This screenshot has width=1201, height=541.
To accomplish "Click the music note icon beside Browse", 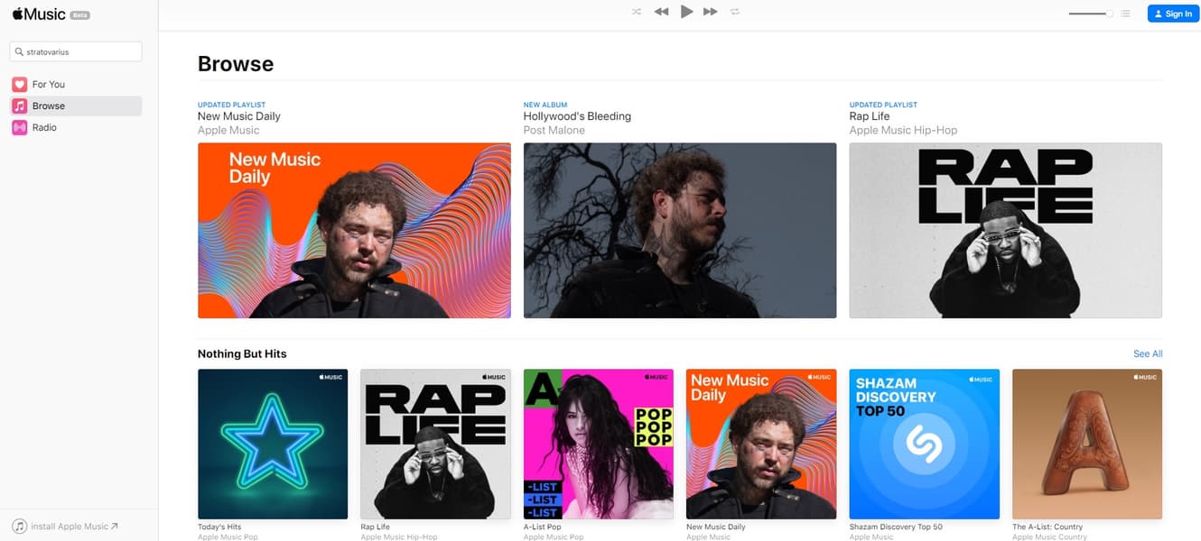I will [x=19, y=105].
